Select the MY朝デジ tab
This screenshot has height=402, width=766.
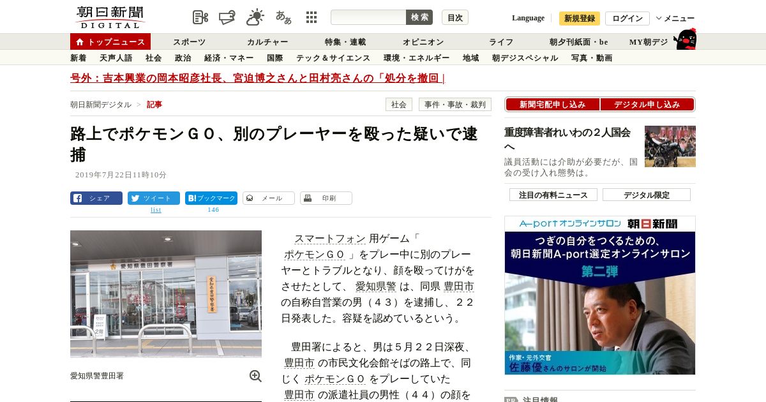tap(649, 41)
